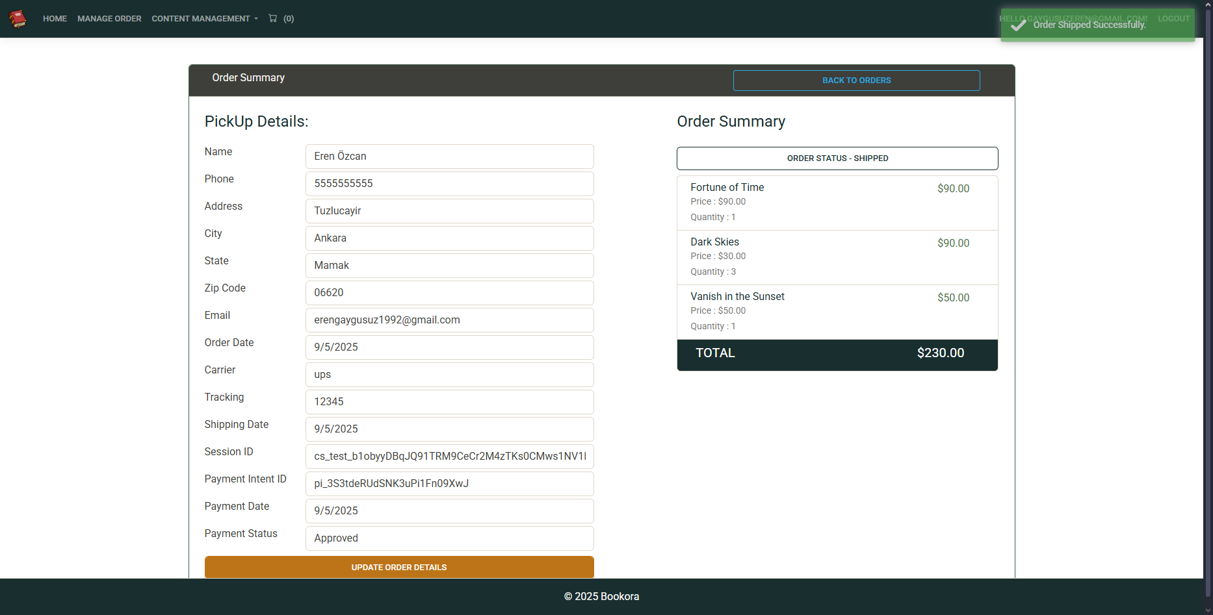This screenshot has height=615, width=1213.
Task: Edit the Phone number field
Action: point(450,184)
